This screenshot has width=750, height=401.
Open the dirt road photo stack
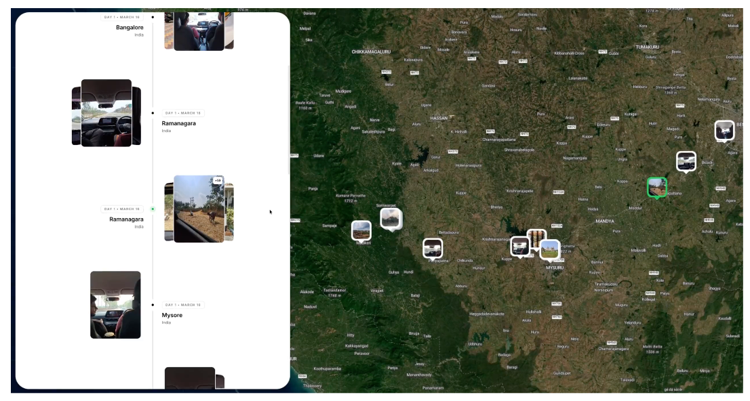[199, 209]
